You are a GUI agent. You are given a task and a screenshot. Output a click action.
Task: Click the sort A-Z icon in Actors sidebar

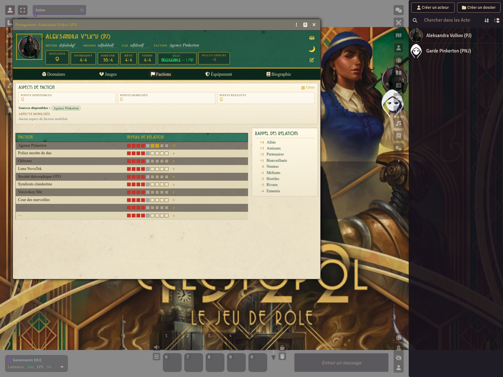(487, 20)
